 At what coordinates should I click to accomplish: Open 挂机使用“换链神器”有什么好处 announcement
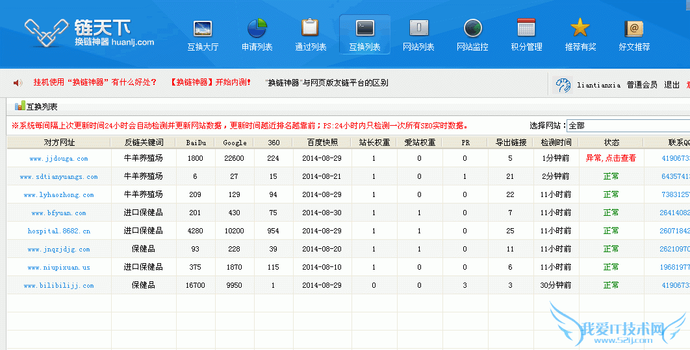(96, 83)
